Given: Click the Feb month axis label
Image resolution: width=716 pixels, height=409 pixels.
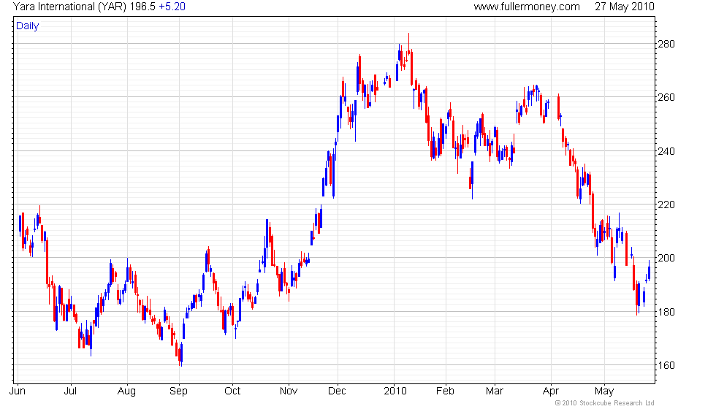Looking at the screenshot, I should click(445, 391).
